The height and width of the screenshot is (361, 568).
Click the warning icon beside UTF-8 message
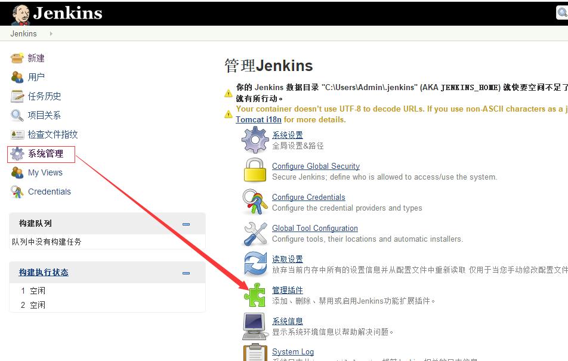click(x=229, y=114)
